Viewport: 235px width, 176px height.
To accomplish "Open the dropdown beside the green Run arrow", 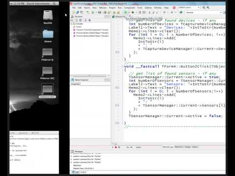I will pos(129,13).
